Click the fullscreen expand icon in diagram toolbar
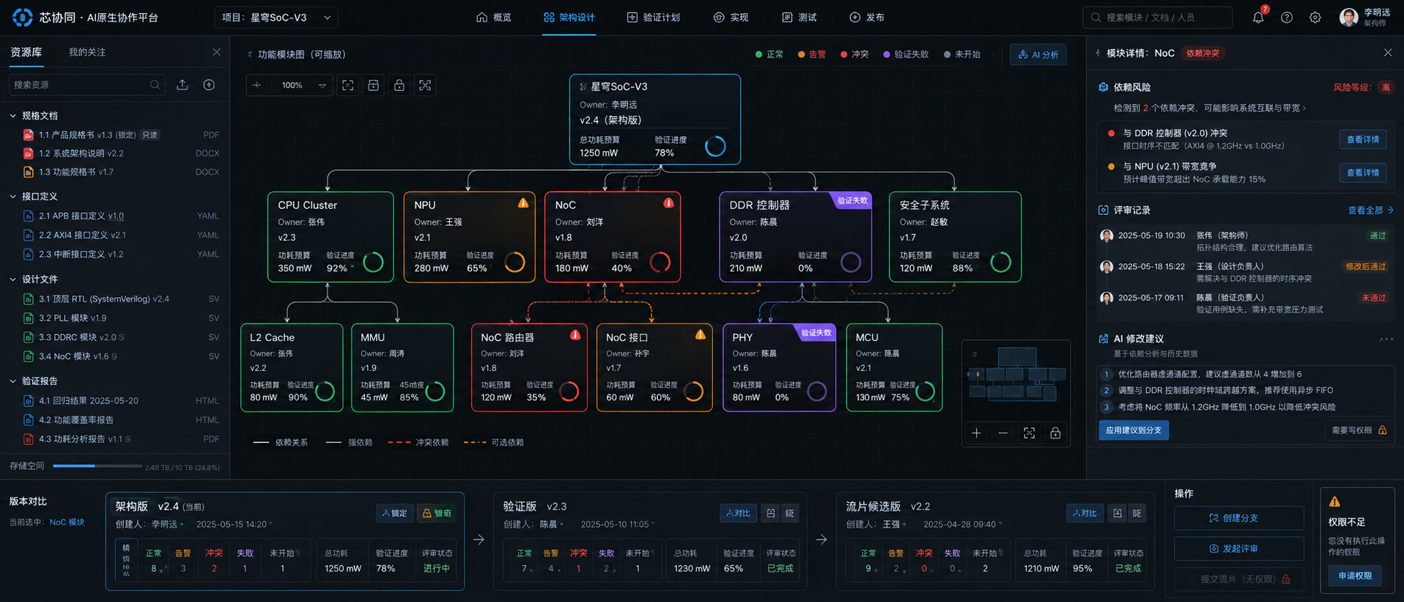This screenshot has height=602, width=1404. 425,86
